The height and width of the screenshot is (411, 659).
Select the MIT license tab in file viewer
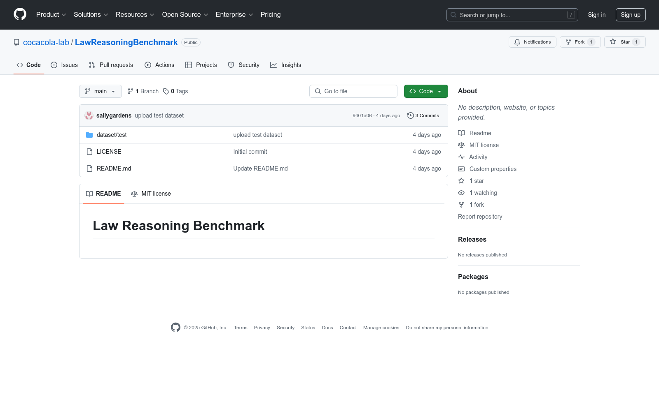151,194
